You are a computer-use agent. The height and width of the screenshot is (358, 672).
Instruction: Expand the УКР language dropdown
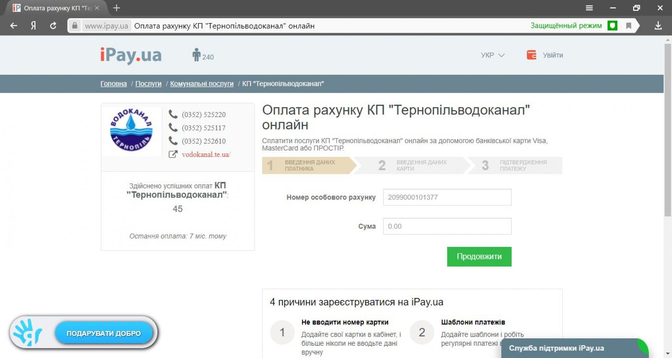pyautogui.click(x=492, y=55)
